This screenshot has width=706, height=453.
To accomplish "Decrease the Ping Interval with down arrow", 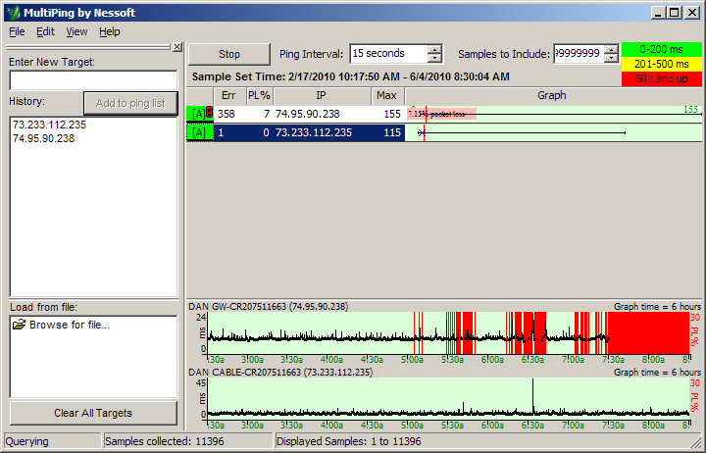I will click(x=434, y=59).
